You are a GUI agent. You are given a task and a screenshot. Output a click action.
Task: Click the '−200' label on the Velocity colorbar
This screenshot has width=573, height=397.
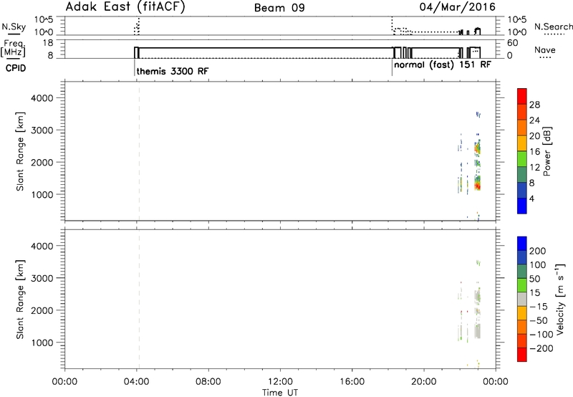[541, 348]
